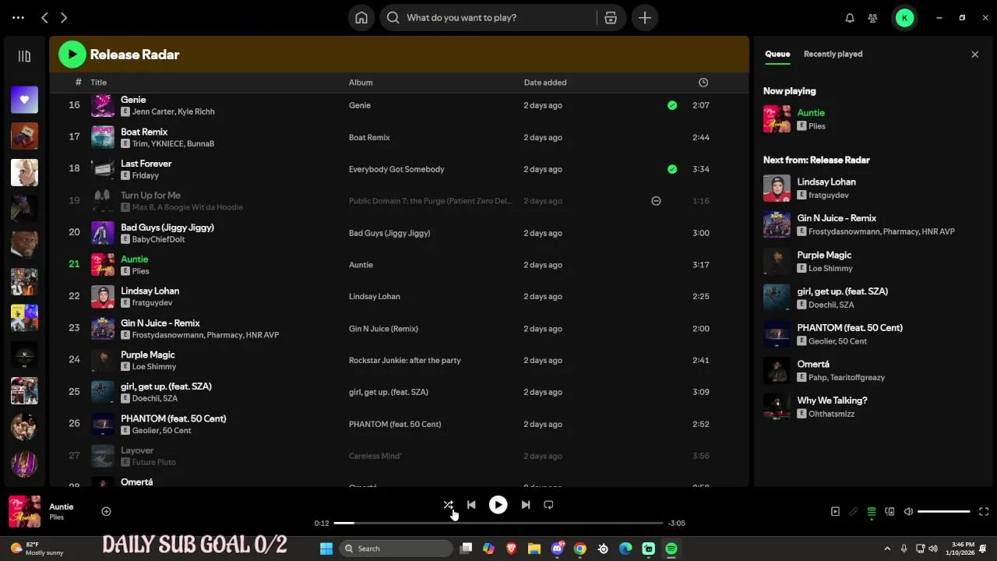Click the Home icon in top bar
997x561 pixels.
click(x=361, y=18)
